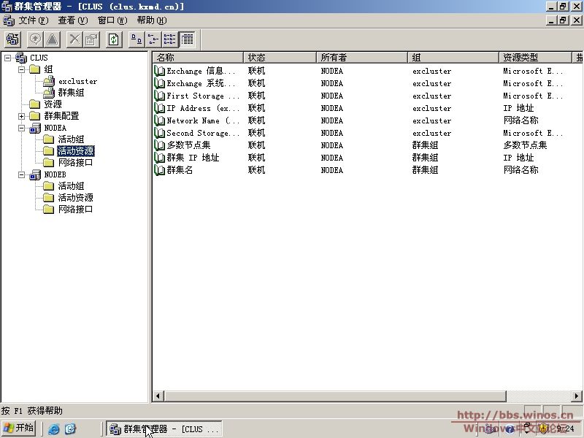Click the 开始 Start button
Image resolution: width=584 pixels, height=438 pixels.
pyautogui.click(x=19, y=429)
